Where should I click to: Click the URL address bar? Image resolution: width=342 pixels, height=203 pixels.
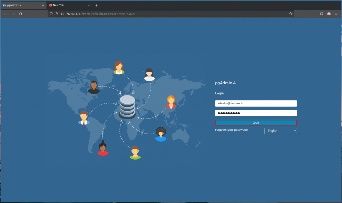(173, 14)
